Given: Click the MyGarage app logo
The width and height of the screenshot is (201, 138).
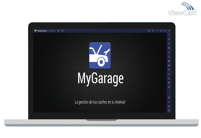Looking at the screenshot, I should tap(100, 55).
